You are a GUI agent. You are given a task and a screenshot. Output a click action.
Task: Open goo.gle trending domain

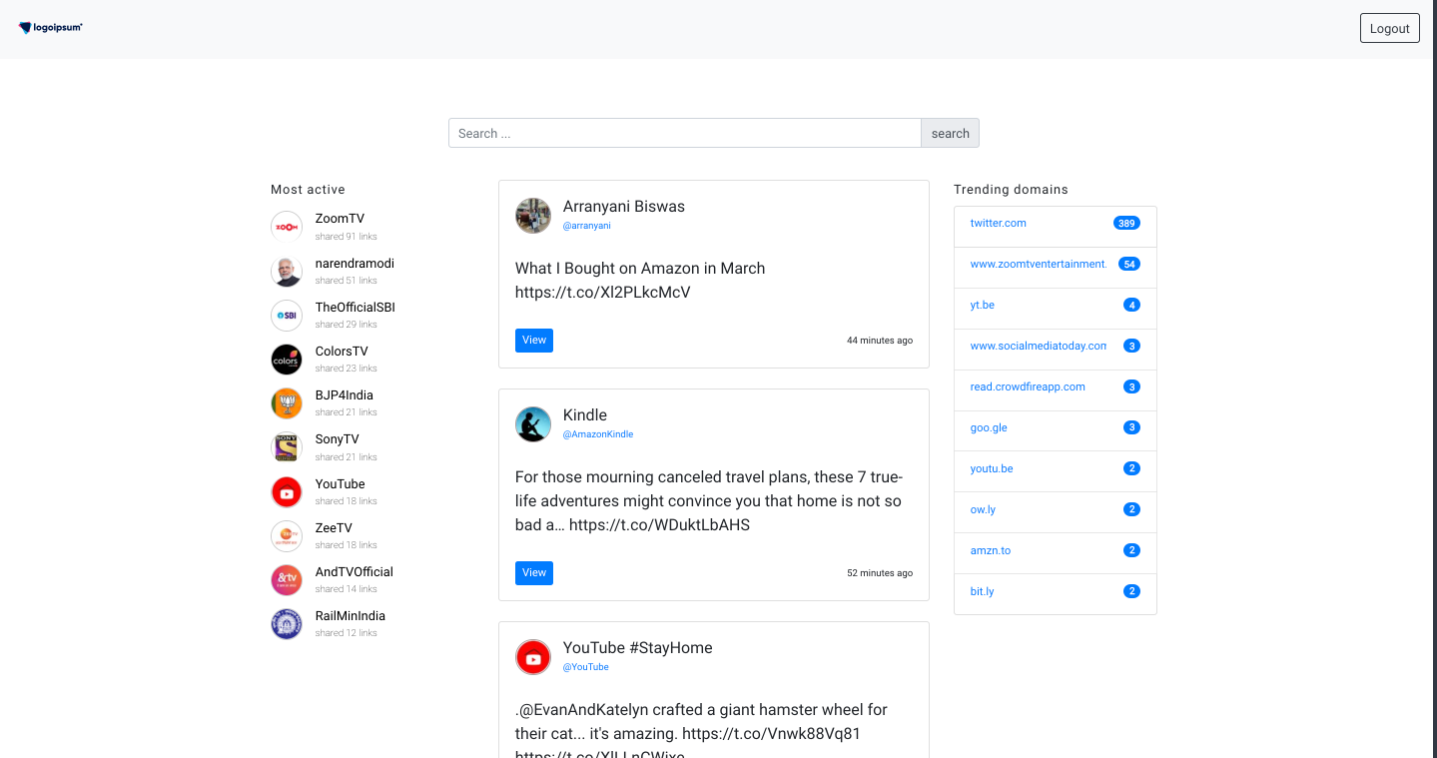pyautogui.click(x=989, y=427)
